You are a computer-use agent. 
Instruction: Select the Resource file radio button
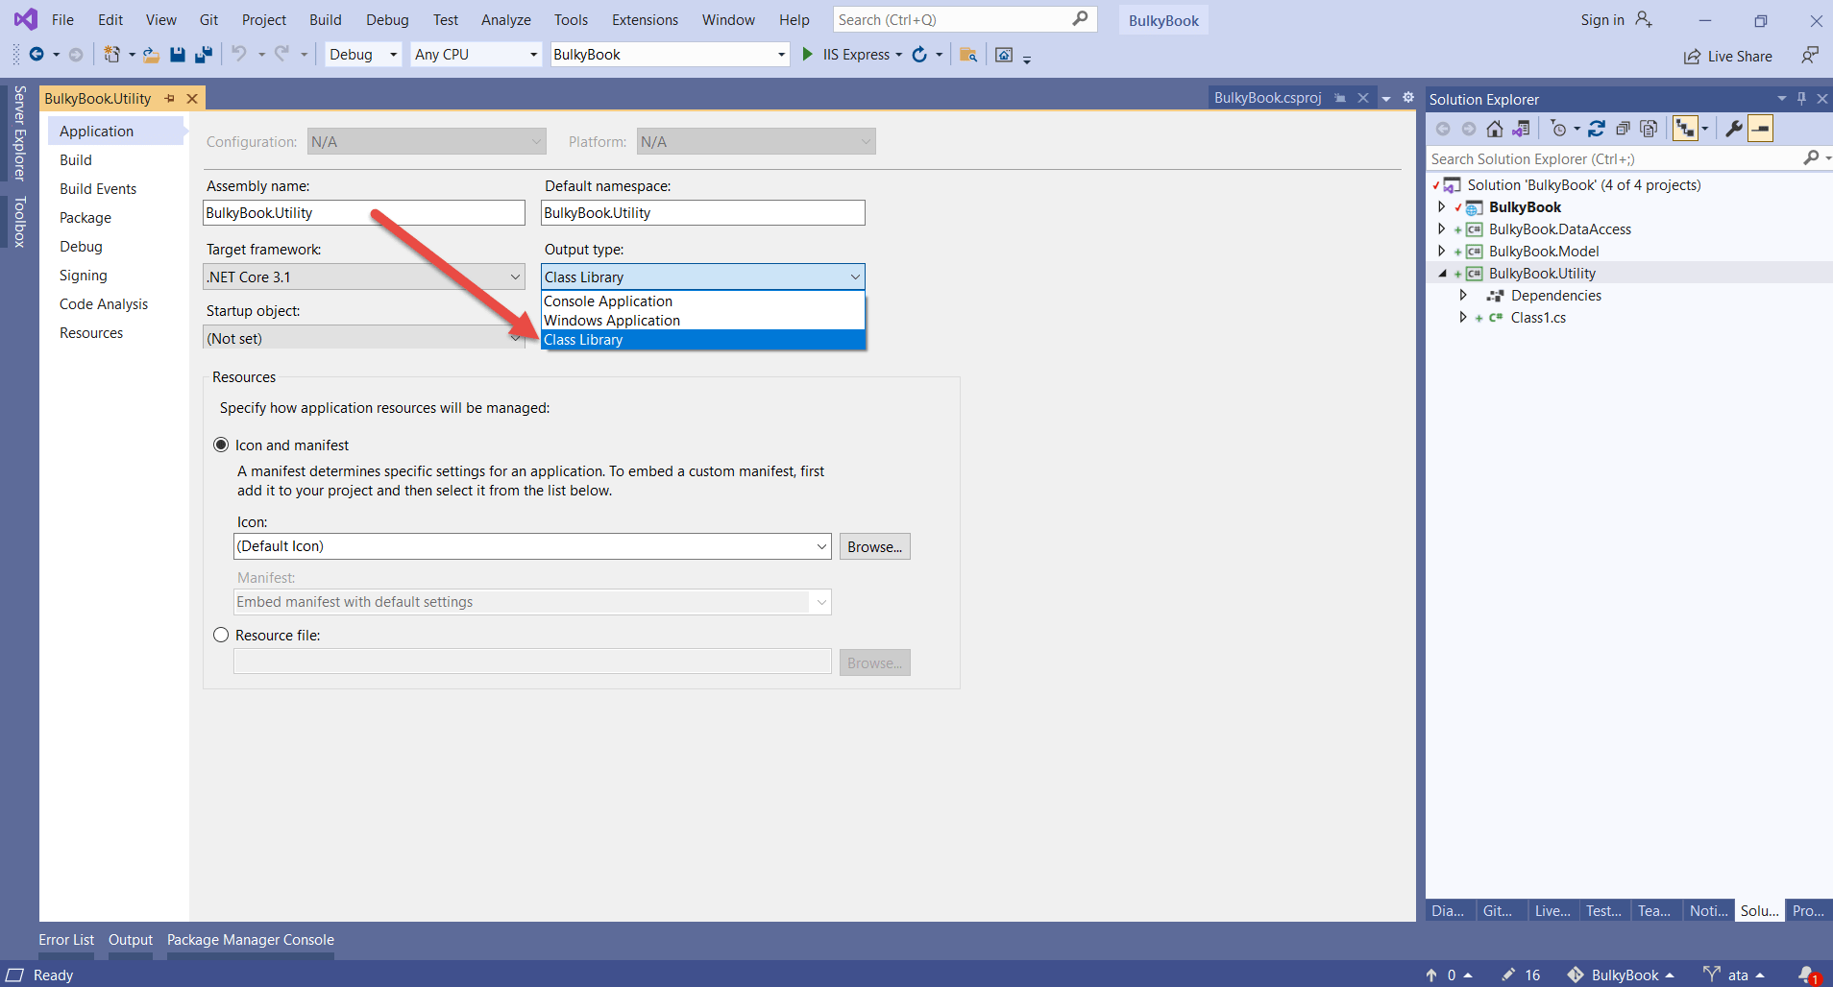tap(221, 635)
